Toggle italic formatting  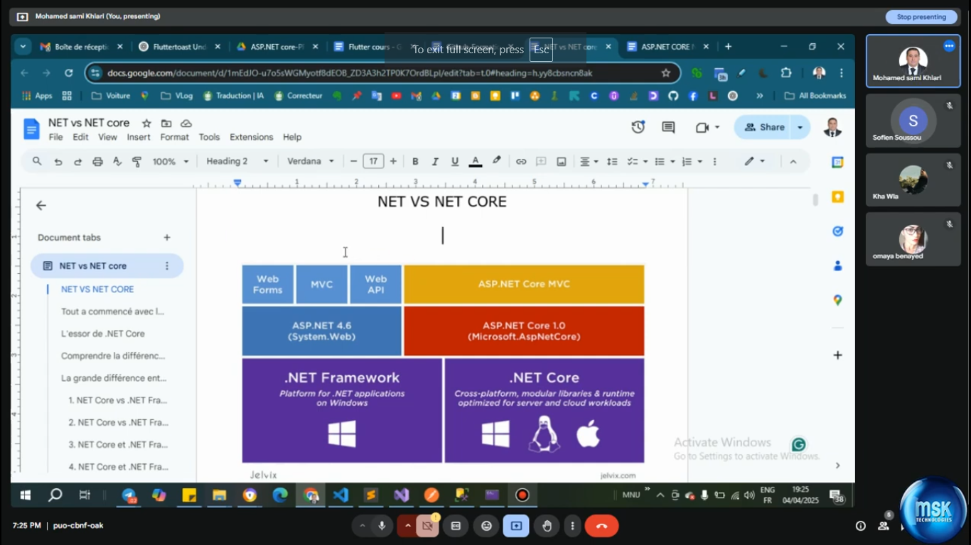coord(435,162)
